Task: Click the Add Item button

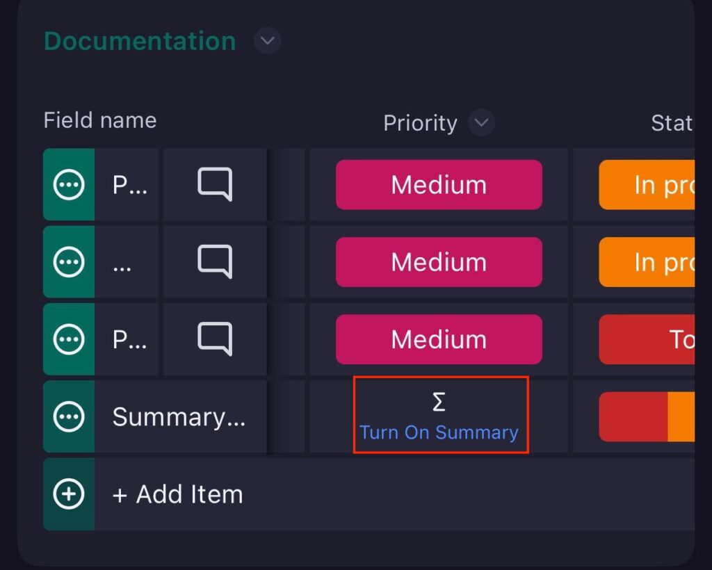Action: tap(177, 494)
